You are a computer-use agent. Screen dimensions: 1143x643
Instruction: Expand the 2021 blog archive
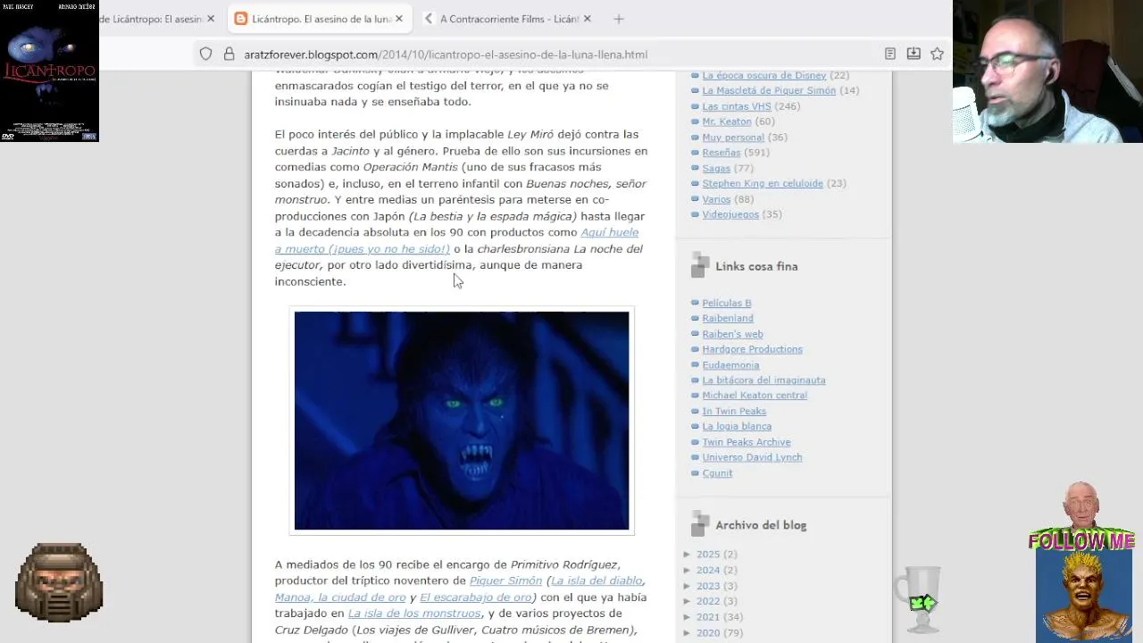[688, 617]
